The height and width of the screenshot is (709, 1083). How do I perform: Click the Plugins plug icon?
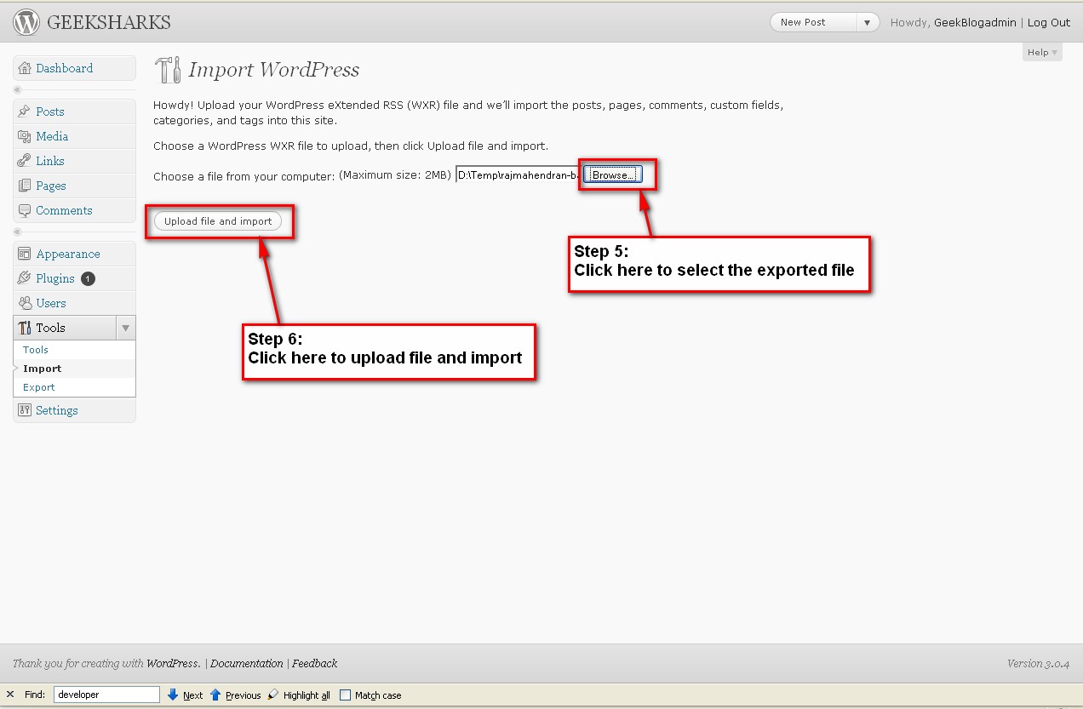[25, 278]
